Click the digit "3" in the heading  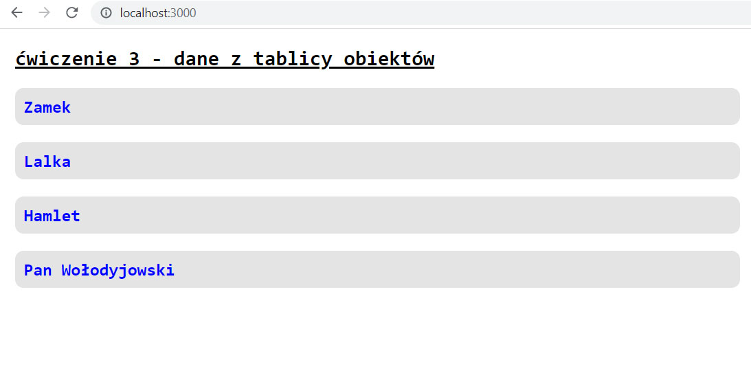click(x=134, y=59)
